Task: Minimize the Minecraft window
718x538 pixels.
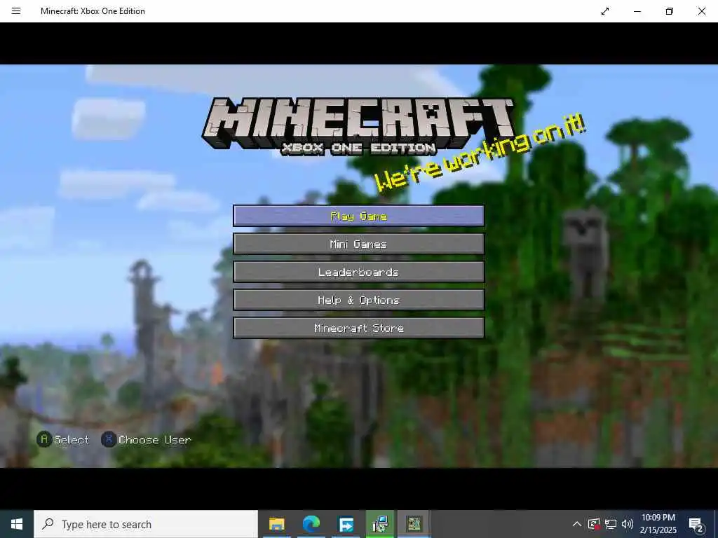Action: [x=637, y=11]
